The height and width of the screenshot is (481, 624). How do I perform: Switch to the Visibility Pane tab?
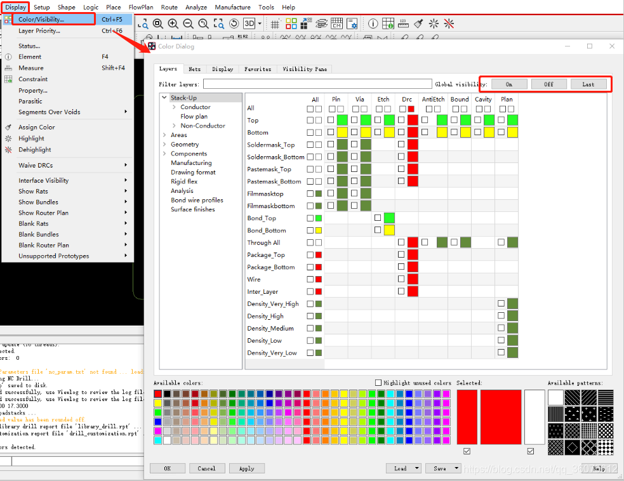point(305,69)
